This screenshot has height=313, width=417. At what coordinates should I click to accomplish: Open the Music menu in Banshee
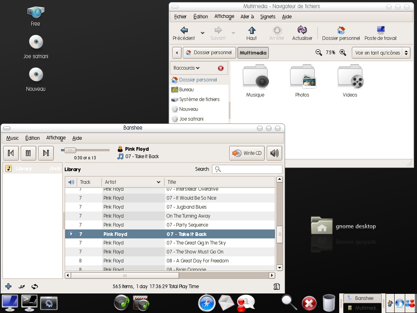[13, 138]
